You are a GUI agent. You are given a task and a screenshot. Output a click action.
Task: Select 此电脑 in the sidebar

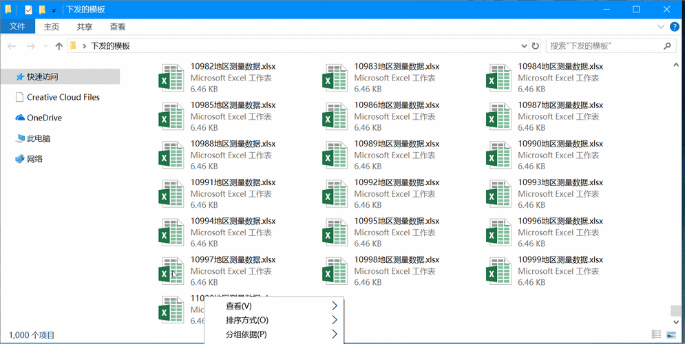tap(38, 138)
